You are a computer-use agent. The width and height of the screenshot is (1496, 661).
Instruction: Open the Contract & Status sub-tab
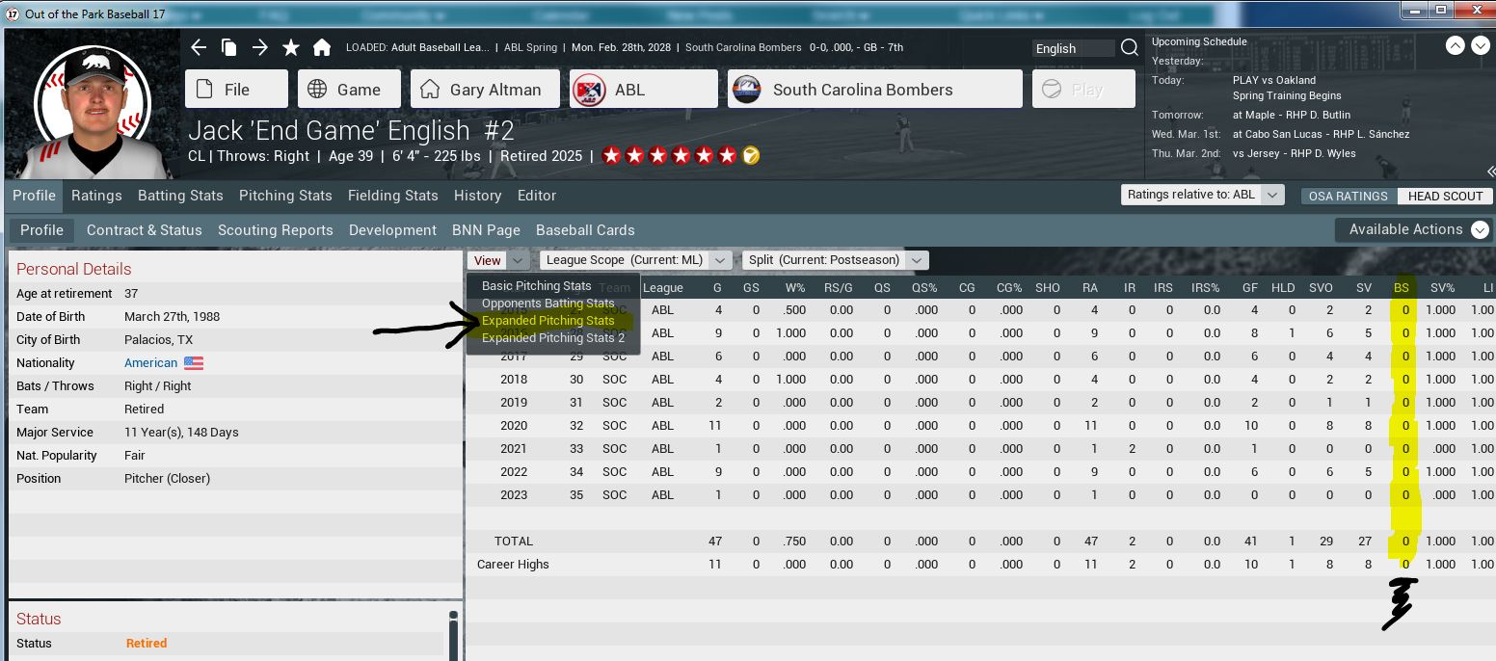[145, 230]
